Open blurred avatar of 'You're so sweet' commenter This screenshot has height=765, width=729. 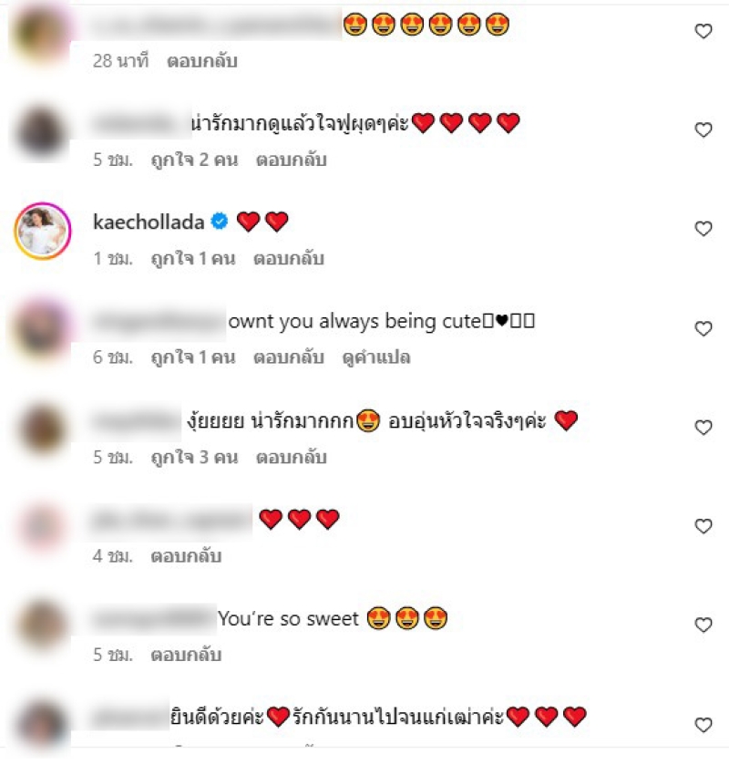pyautogui.click(x=42, y=625)
